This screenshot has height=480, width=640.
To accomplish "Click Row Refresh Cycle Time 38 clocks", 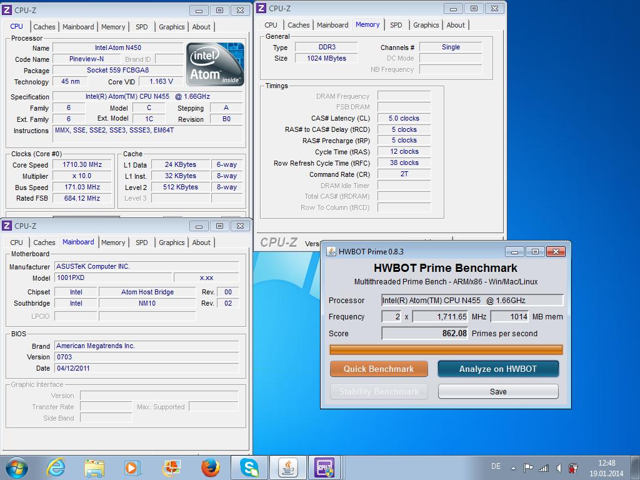I will (404, 162).
